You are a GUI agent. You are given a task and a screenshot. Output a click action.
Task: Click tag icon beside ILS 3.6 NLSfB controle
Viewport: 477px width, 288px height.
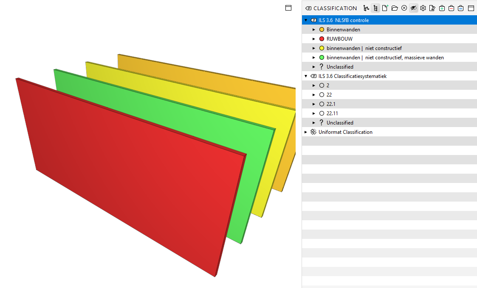pos(313,20)
